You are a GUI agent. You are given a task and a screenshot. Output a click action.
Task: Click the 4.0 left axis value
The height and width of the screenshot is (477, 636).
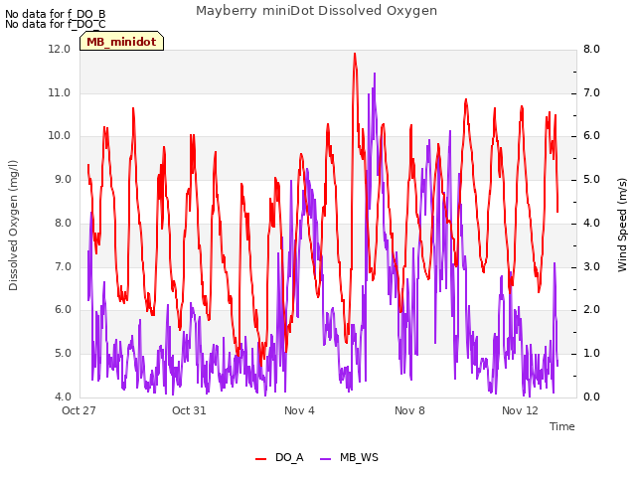click(x=63, y=397)
